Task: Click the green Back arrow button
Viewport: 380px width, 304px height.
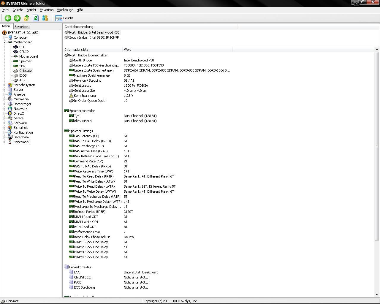Action: pyautogui.click(x=8, y=18)
